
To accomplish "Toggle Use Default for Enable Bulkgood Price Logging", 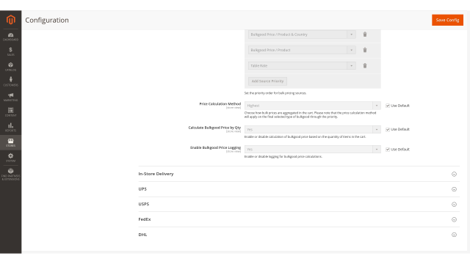I will (x=388, y=150).
